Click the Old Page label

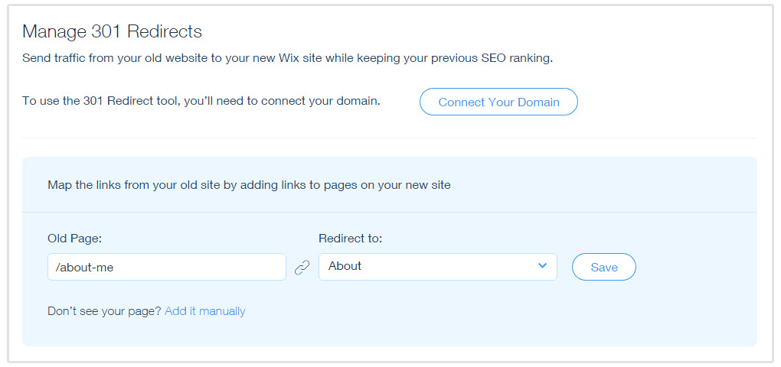[74, 239]
